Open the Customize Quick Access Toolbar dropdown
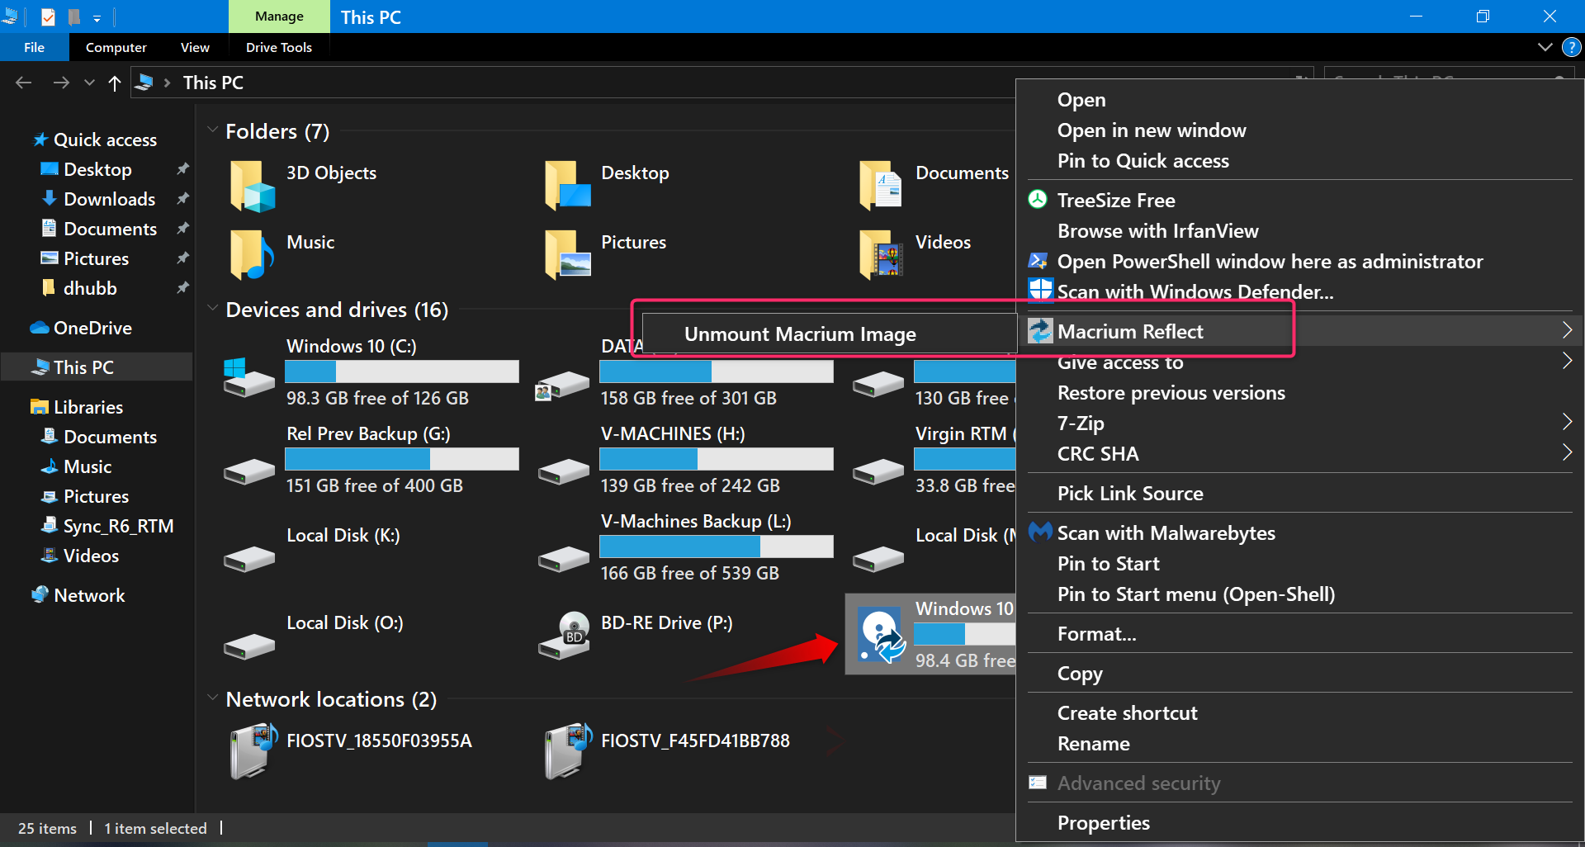1585x847 pixels. pos(97,17)
